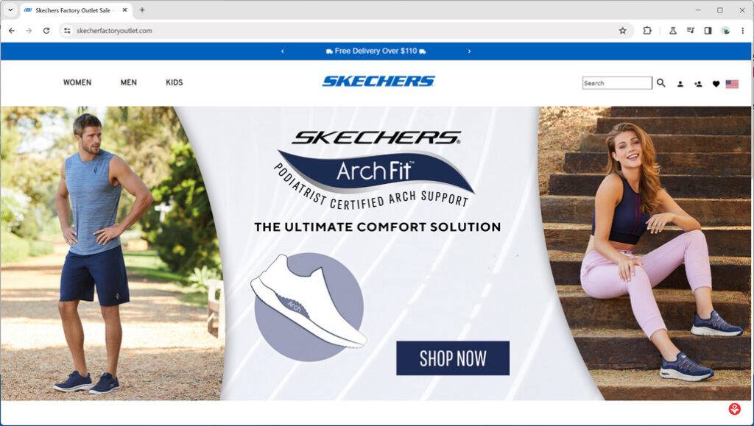Click the register add-user icon

(x=698, y=84)
